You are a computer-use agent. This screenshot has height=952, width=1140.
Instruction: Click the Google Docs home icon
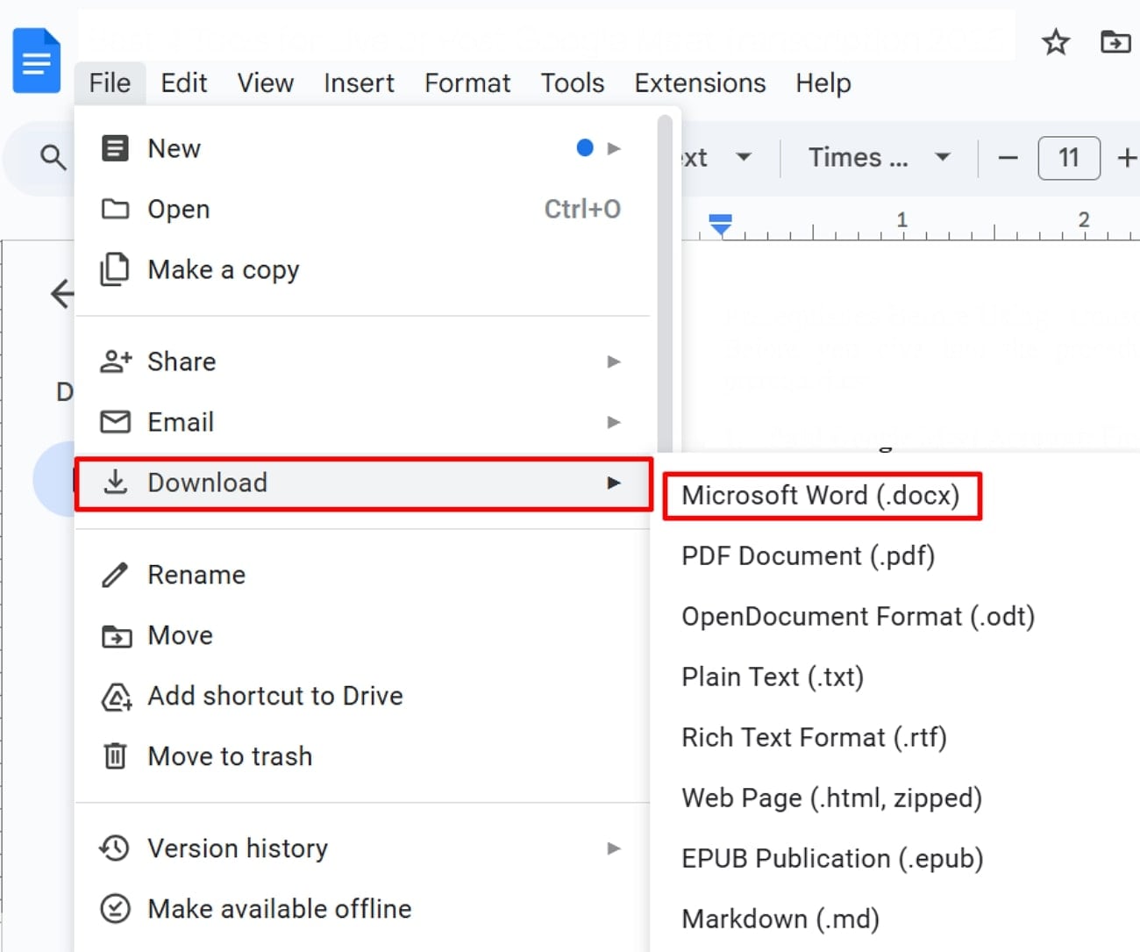point(36,59)
